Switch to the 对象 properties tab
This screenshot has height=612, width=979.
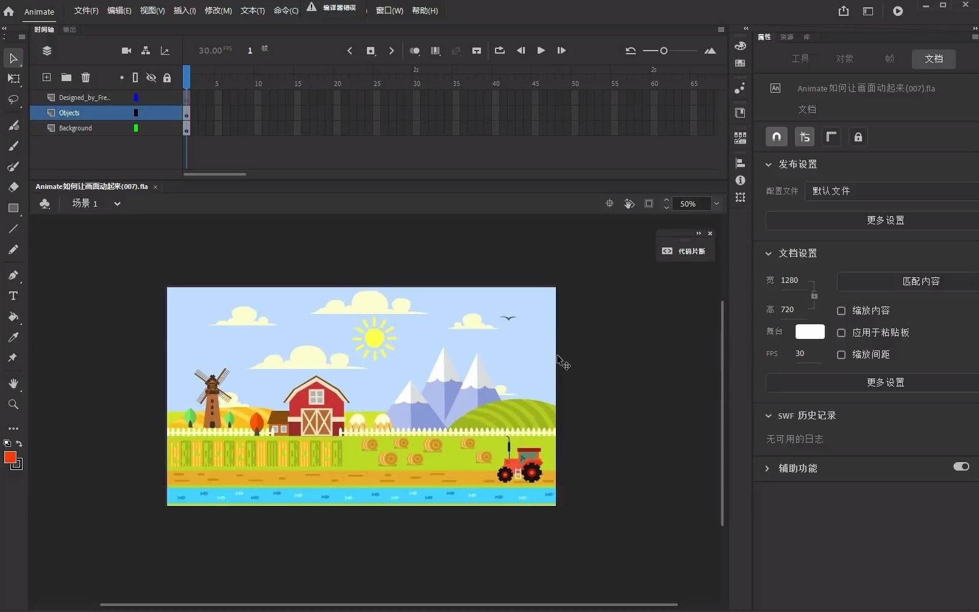tap(844, 59)
